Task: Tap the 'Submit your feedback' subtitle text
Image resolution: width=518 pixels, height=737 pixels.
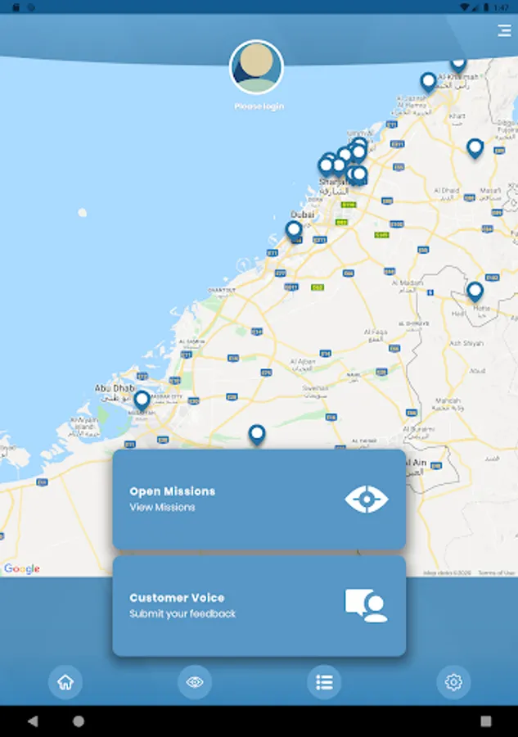Action: [182, 613]
